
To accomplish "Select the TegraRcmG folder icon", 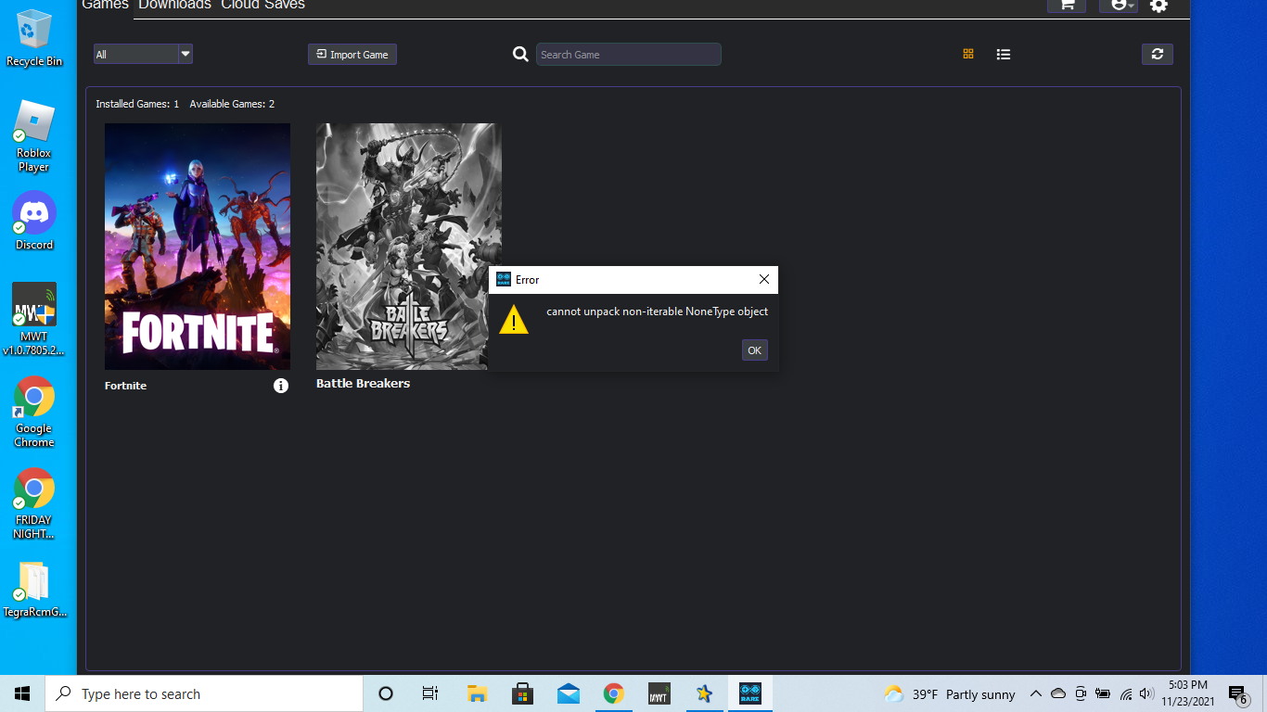I will point(34,591).
